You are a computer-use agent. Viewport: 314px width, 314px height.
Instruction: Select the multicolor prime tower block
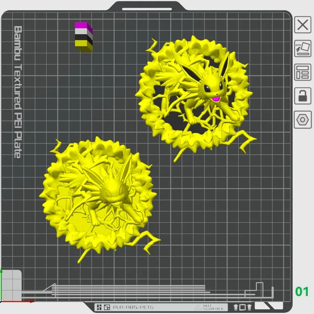click(x=84, y=37)
